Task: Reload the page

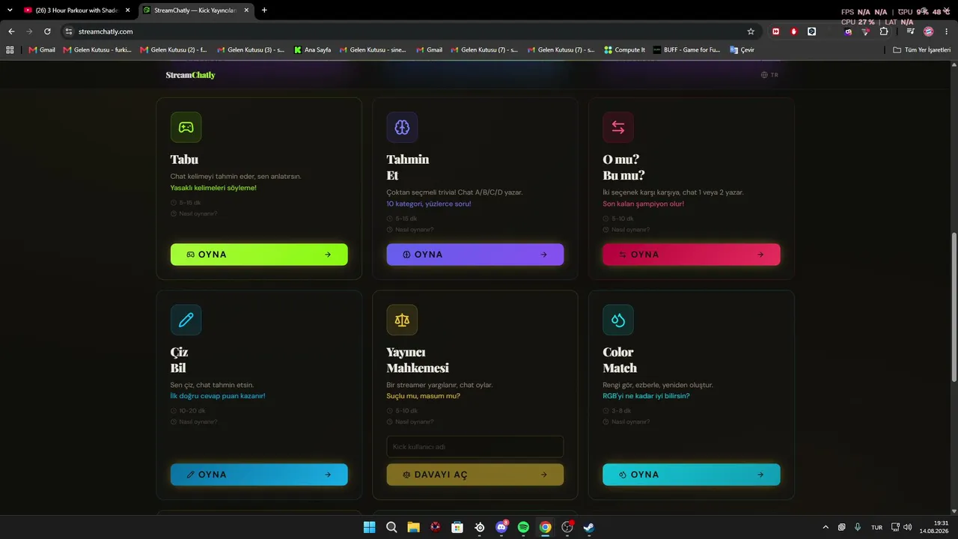Action: (x=47, y=31)
